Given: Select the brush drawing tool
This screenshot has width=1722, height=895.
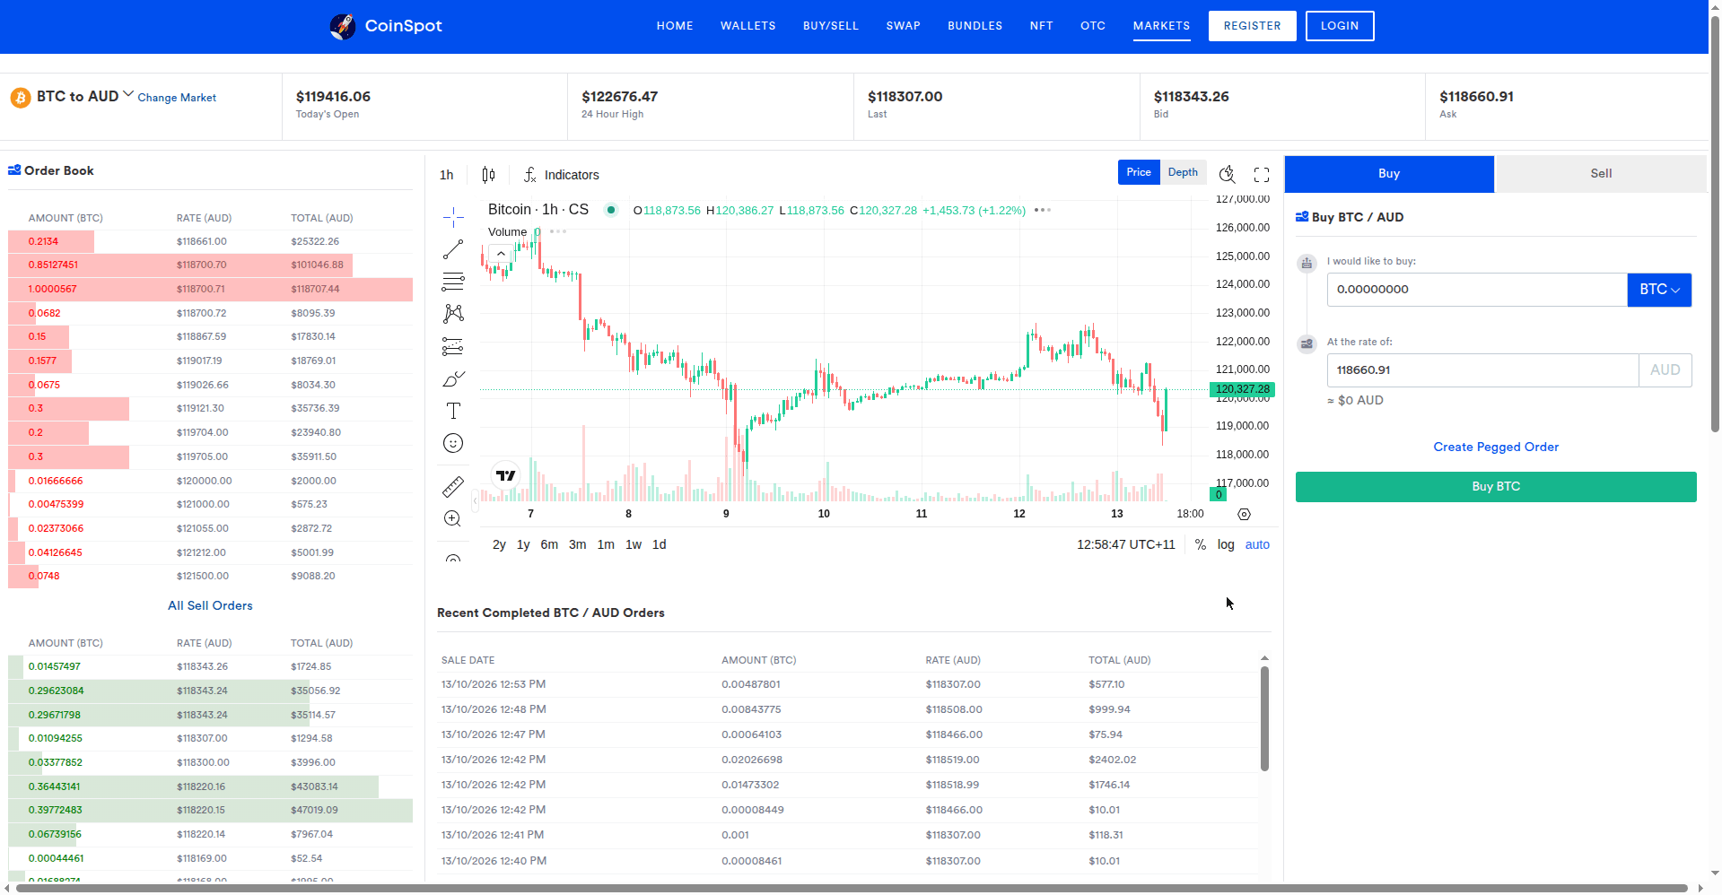Looking at the screenshot, I should coord(453,378).
